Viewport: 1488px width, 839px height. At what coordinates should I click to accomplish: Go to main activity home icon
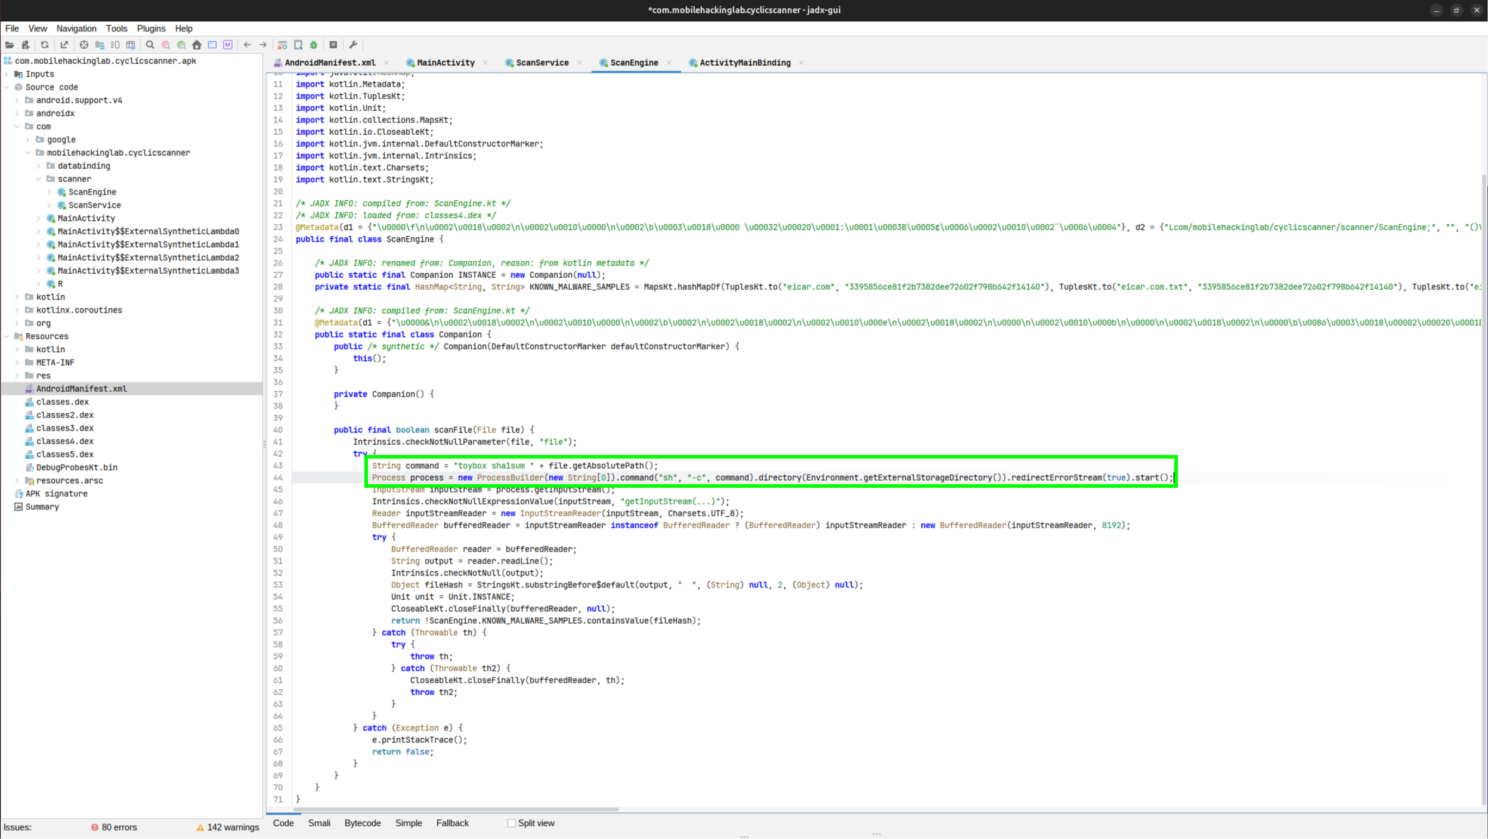click(x=197, y=45)
